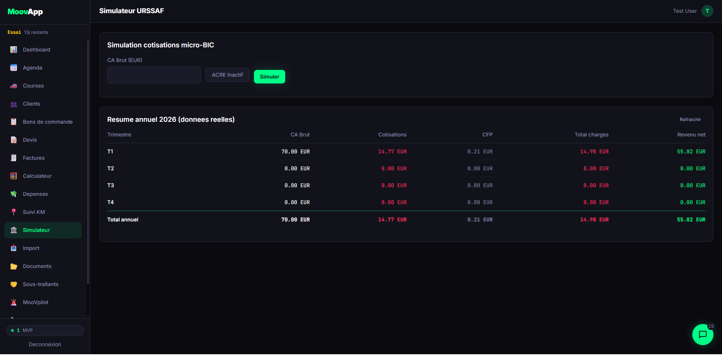Click the Calculateur abacus icon
Image resolution: width=722 pixels, height=356 pixels.
[14, 176]
